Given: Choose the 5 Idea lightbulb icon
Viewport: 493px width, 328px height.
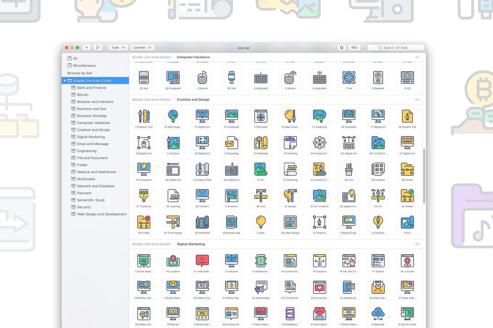Looking at the screenshot, I should [261, 222].
